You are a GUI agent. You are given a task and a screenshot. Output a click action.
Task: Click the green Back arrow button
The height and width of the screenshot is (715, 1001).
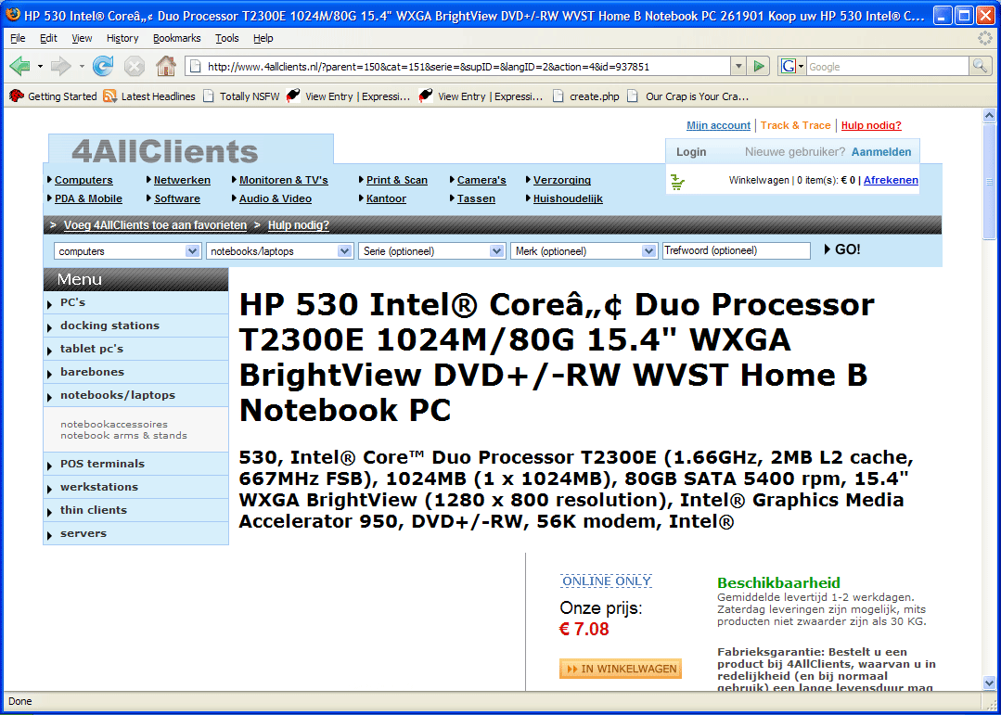[x=19, y=66]
